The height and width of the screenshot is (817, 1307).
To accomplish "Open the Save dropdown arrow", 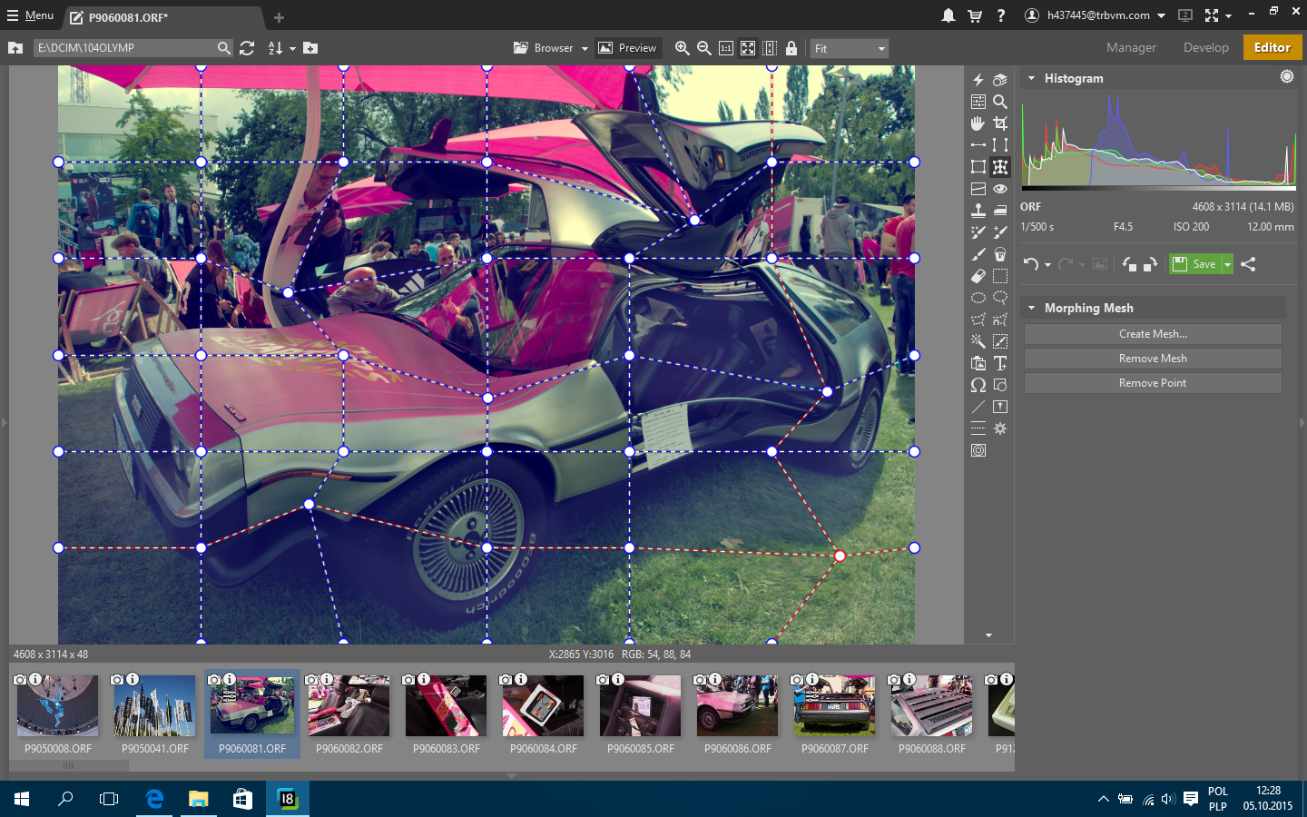I will (x=1227, y=264).
